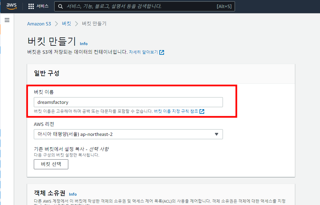
Task: Click the AWS logo home icon
Action: coord(11,6)
